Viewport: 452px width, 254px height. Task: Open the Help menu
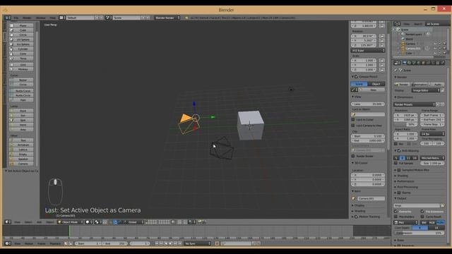pyautogui.click(x=52, y=18)
